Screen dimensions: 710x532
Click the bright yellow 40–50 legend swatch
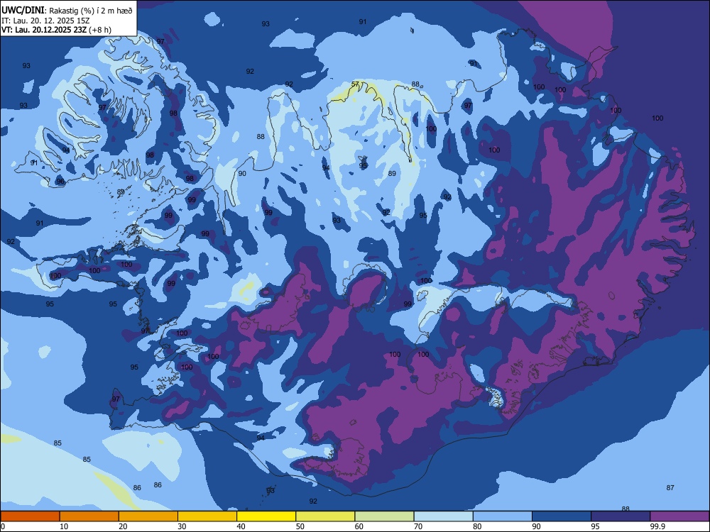click(x=266, y=516)
